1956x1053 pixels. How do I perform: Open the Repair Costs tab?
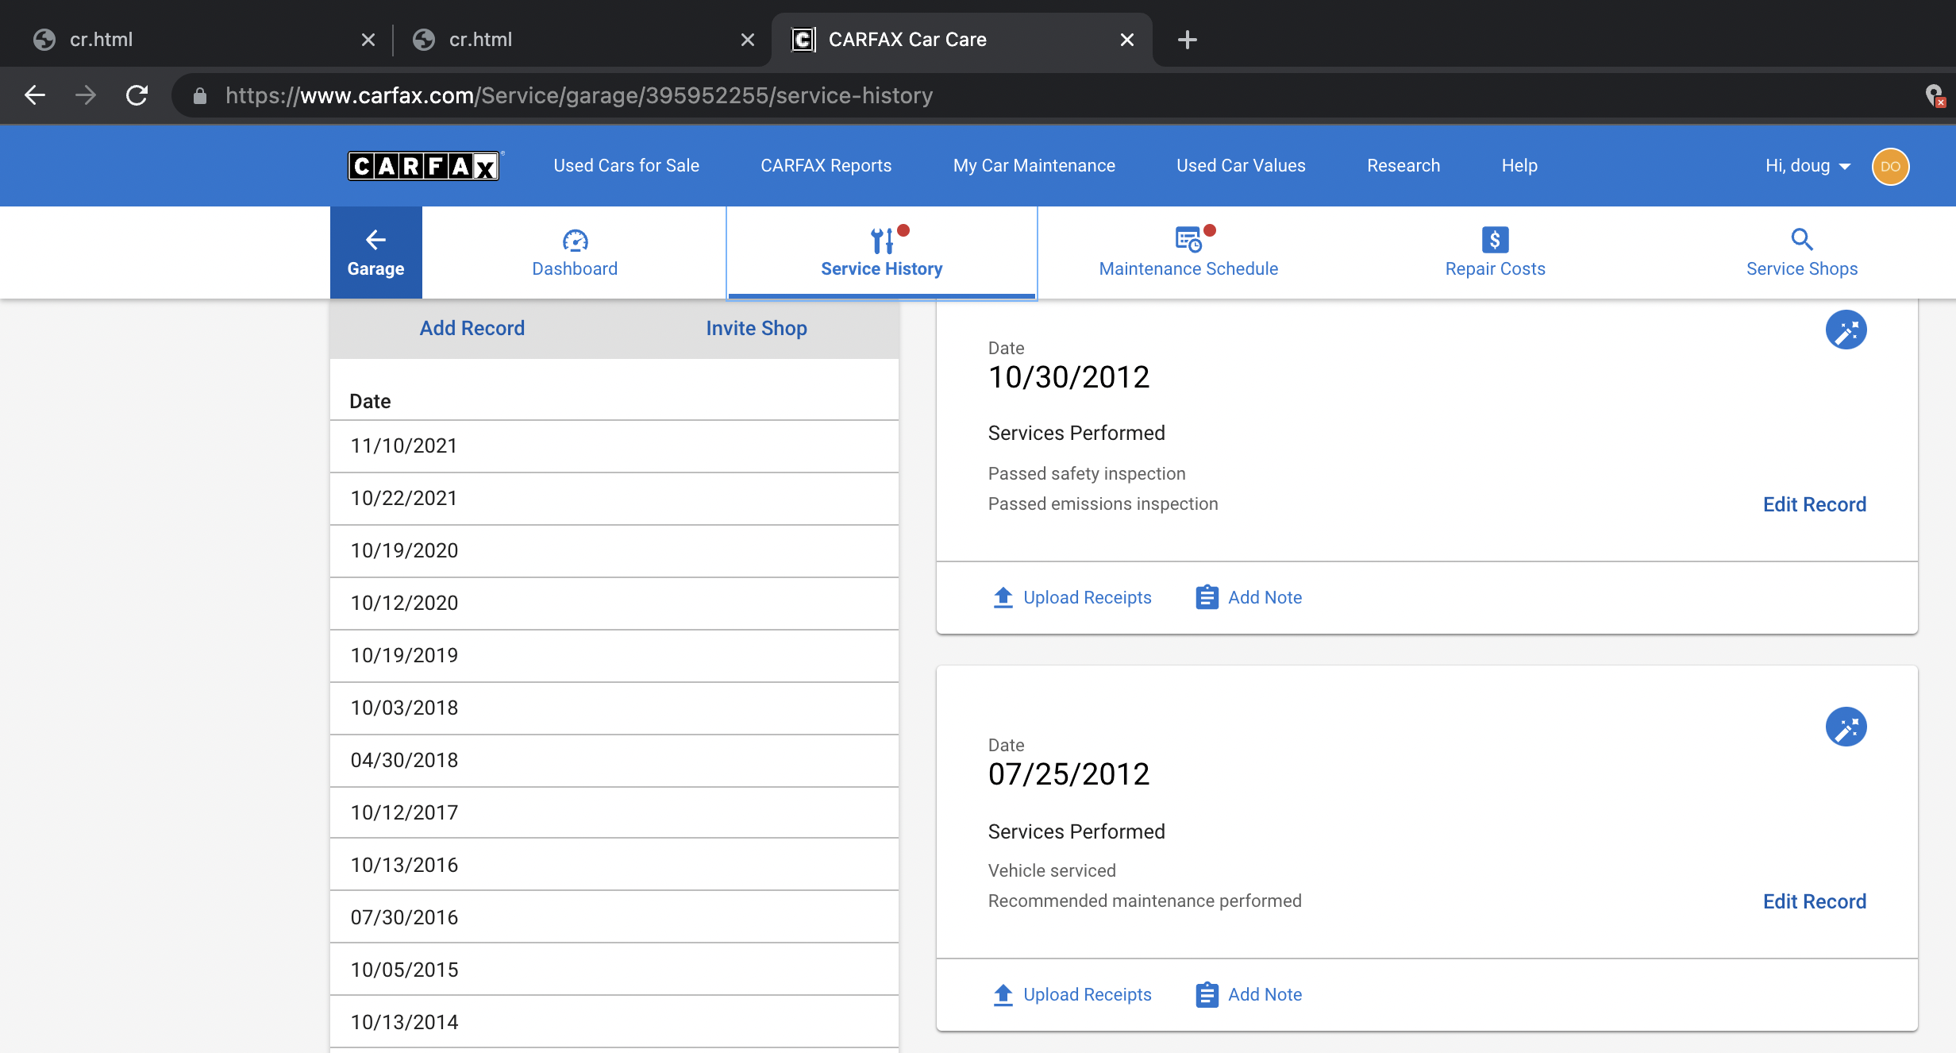click(1495, 253)
